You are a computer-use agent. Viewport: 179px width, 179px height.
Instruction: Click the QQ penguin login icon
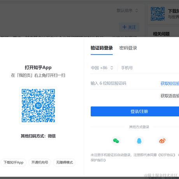coord(139,141)
